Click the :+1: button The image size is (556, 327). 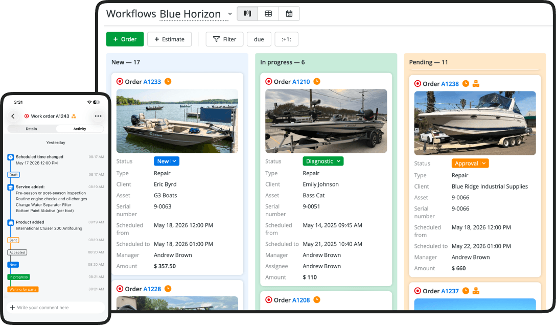(287, 39)
